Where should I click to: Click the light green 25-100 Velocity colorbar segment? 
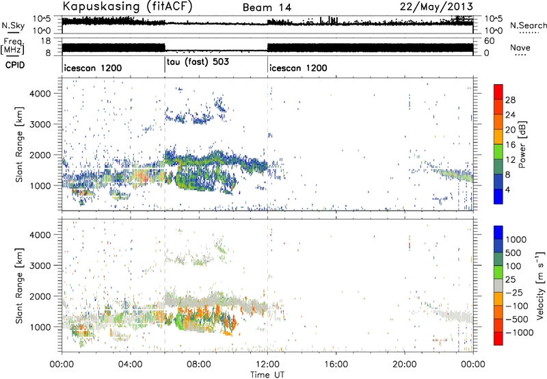pos(498,272)
